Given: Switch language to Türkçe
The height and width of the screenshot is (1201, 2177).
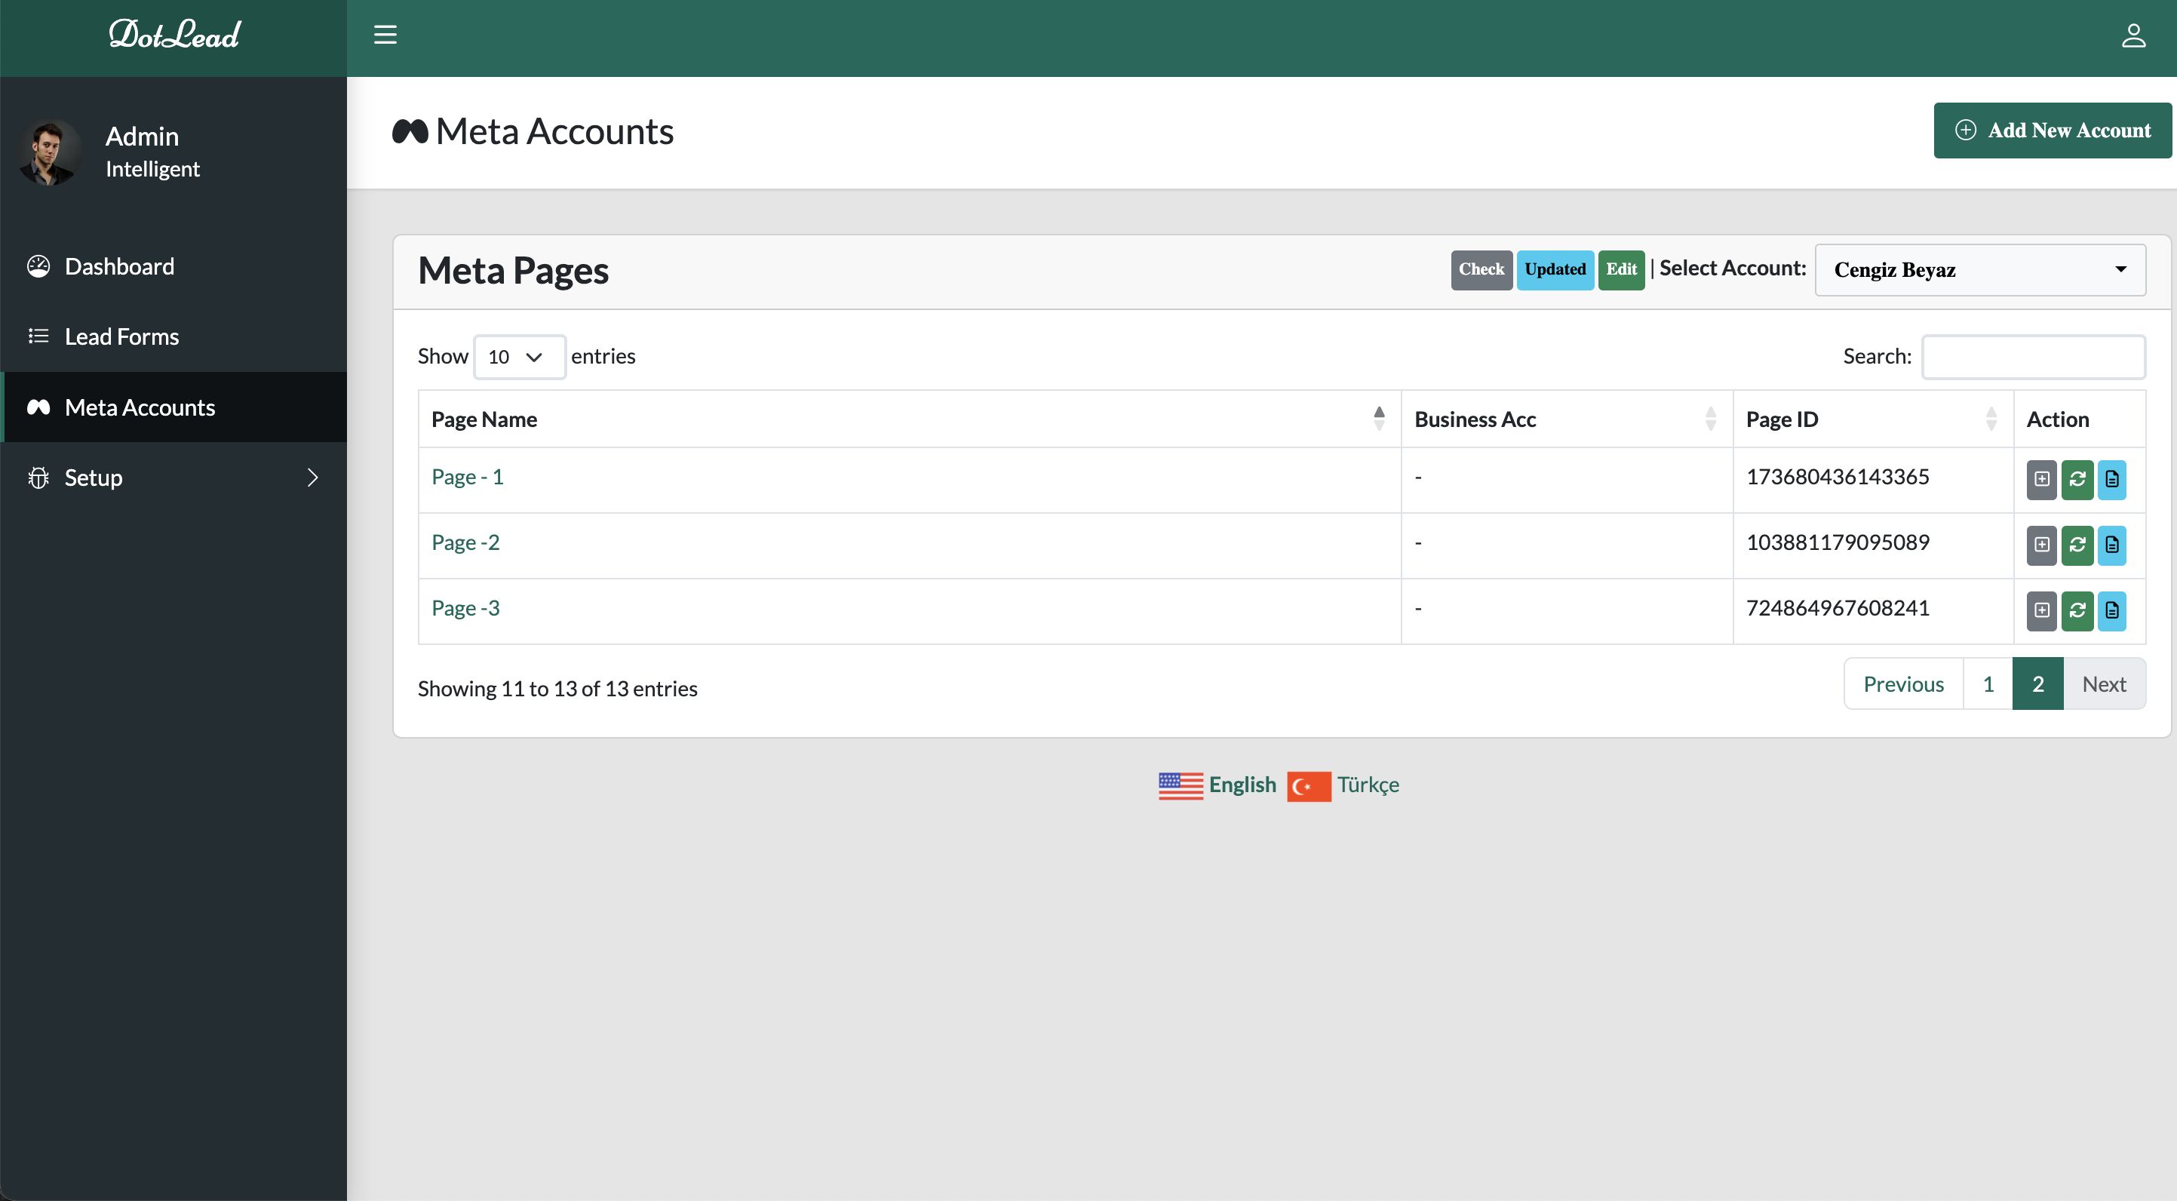Looking at the screenshot, I should (x=1367, y=785).
